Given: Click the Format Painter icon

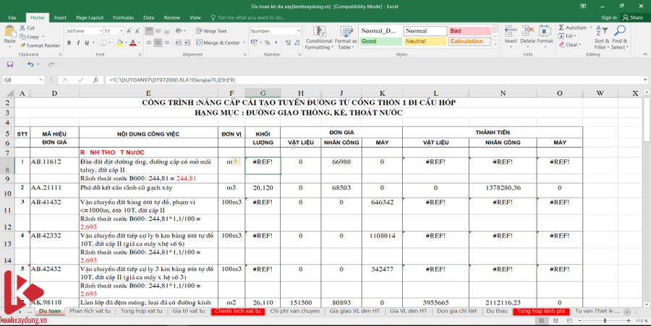Looking at the screenshot, I should [25, 45].
